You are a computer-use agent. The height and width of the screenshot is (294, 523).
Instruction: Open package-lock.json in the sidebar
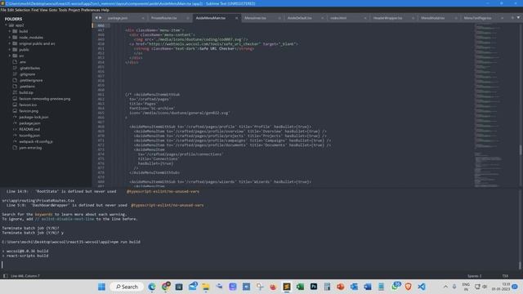pos(34,117)
